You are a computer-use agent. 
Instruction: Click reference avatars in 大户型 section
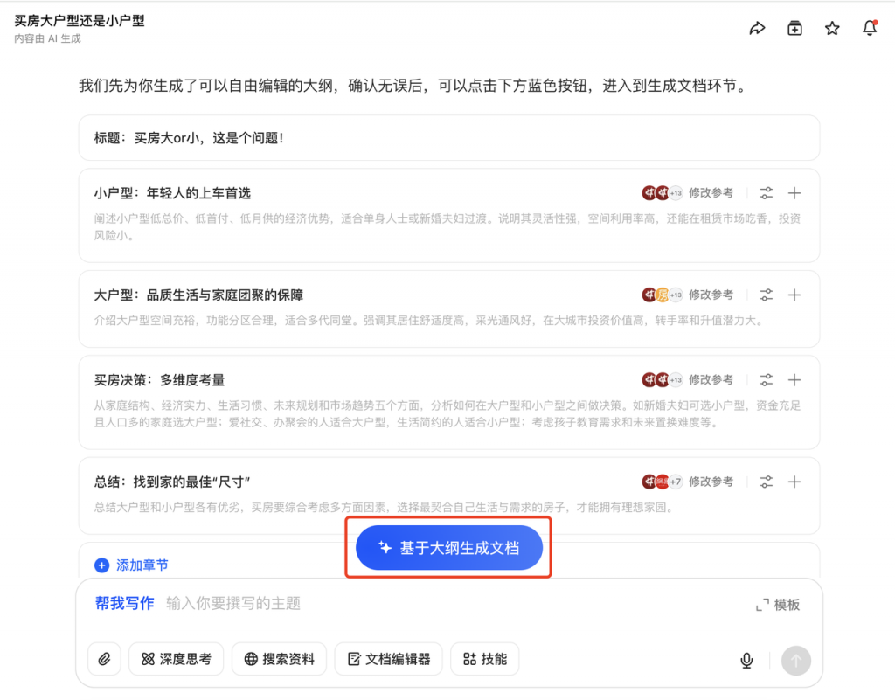[x=663, y=295]
